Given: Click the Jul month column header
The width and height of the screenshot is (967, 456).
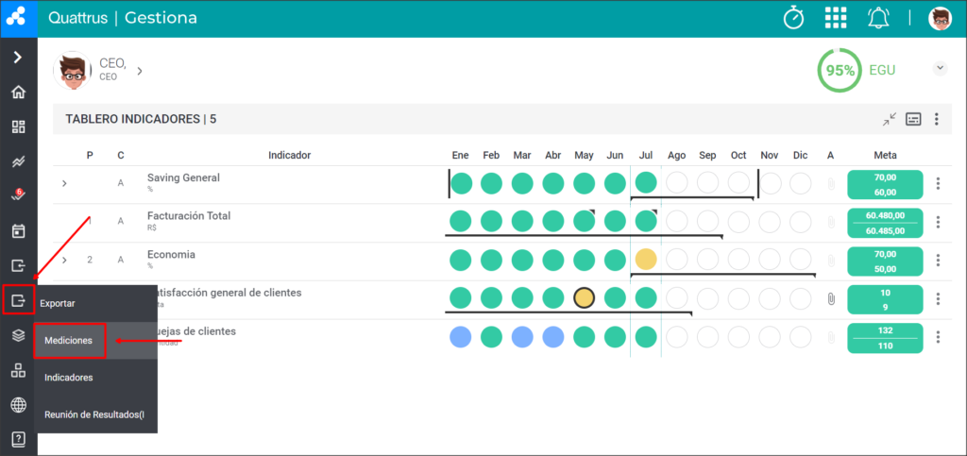Looking at the screenshot, I should [x=646, y=155].
